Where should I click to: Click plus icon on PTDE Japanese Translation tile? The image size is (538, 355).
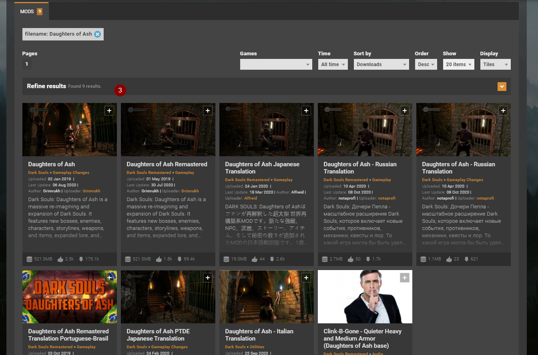(x=208, y=277)
